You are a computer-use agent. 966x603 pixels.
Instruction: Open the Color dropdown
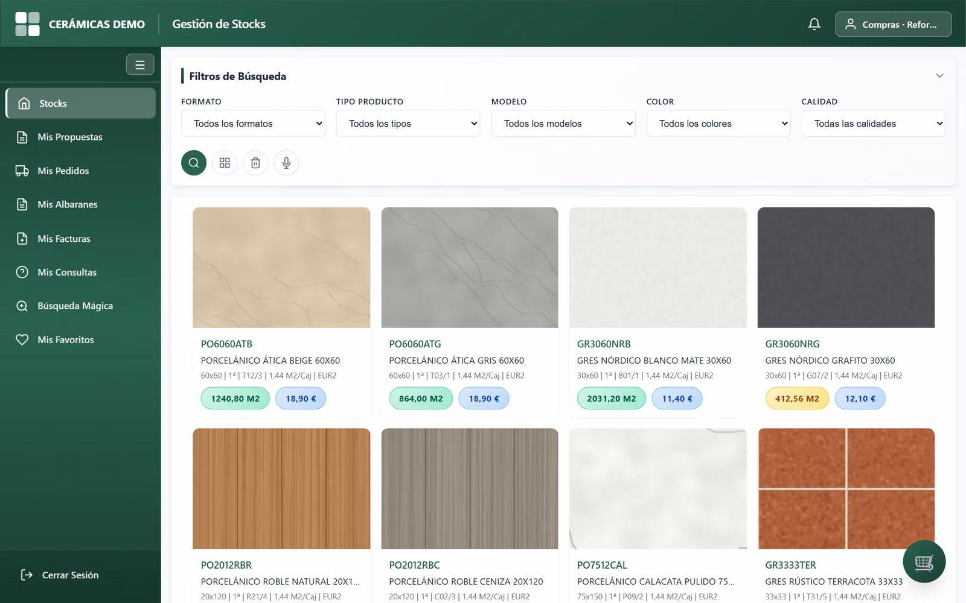[718, 124]
